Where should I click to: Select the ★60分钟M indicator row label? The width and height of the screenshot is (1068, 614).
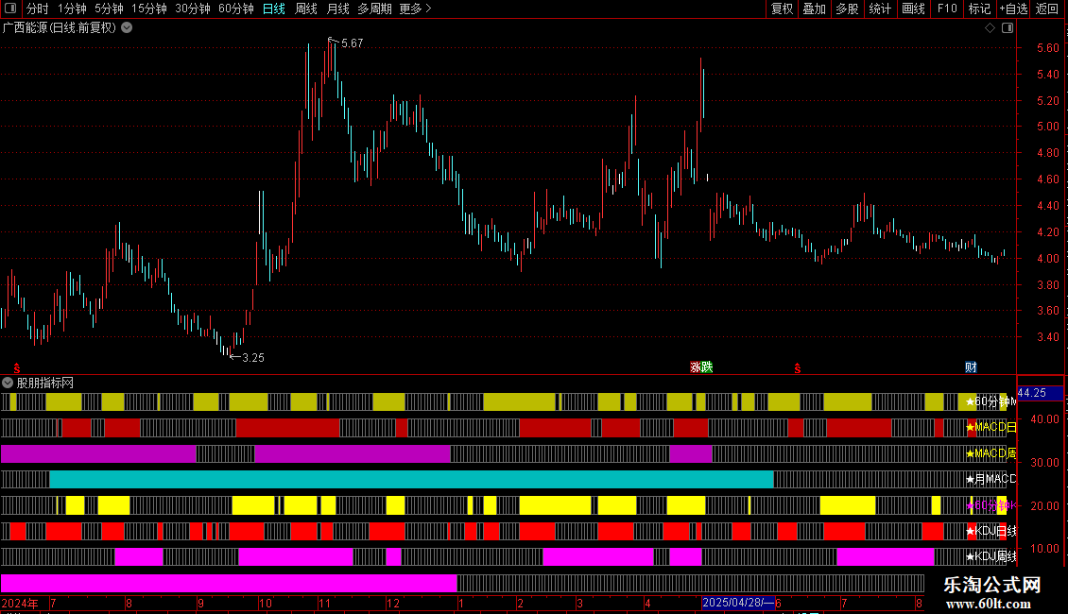point(991,401)
